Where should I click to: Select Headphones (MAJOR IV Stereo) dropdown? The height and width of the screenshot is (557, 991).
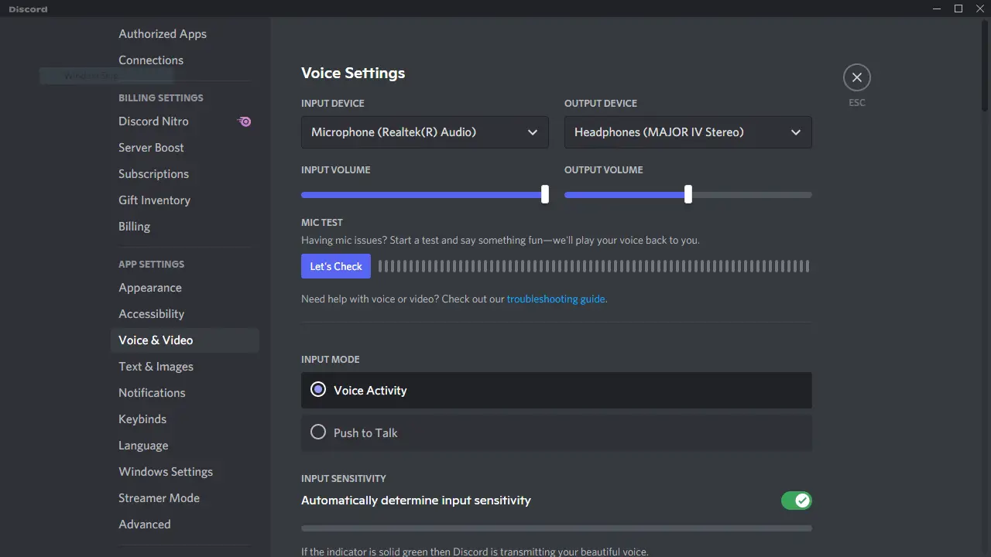(x=688, y=132)
